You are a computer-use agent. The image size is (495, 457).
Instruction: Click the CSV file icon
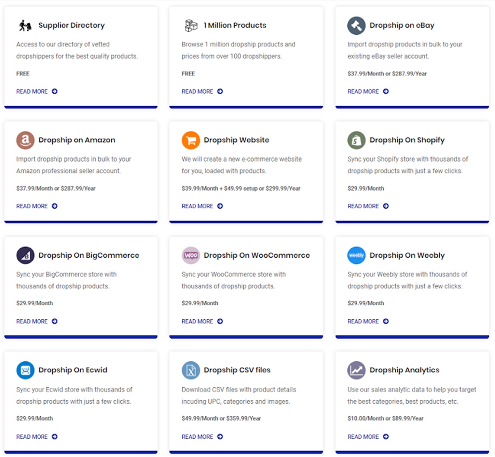(x=191, y=370)
